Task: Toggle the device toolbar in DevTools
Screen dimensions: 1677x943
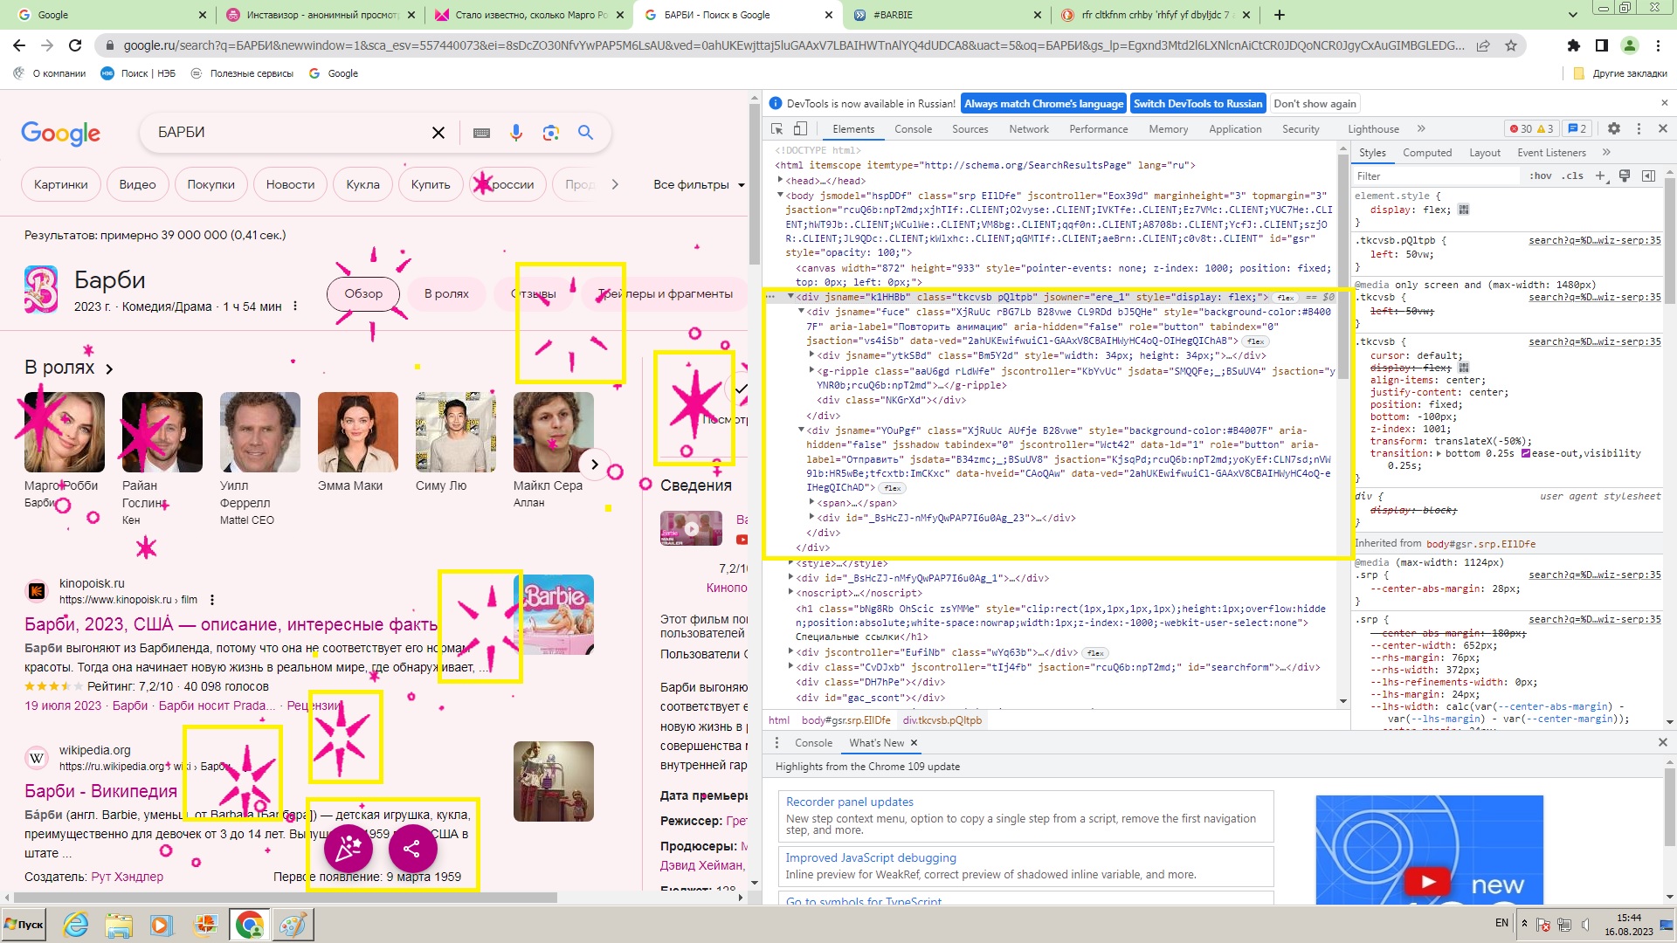Action: click(800, 128)
